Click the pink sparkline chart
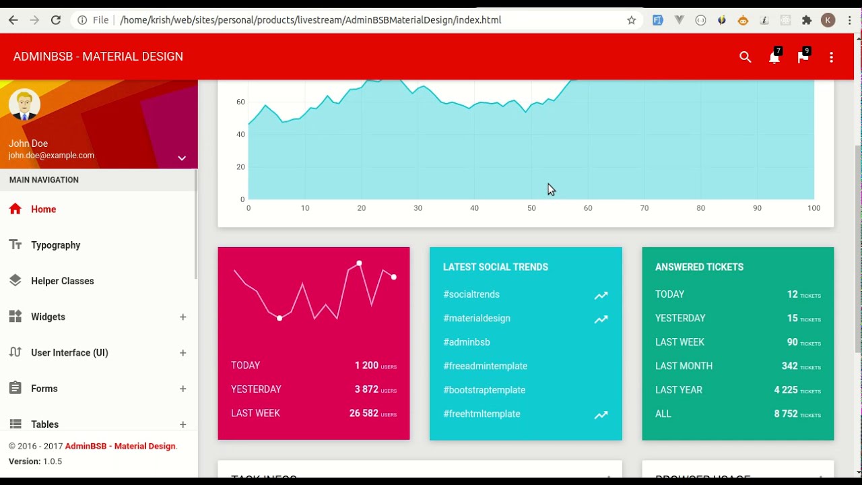Screen dimensions: 862x485 314,291
